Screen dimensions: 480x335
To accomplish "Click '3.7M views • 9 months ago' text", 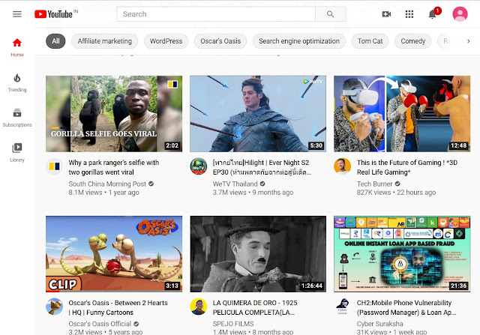I will pos(253,193).
